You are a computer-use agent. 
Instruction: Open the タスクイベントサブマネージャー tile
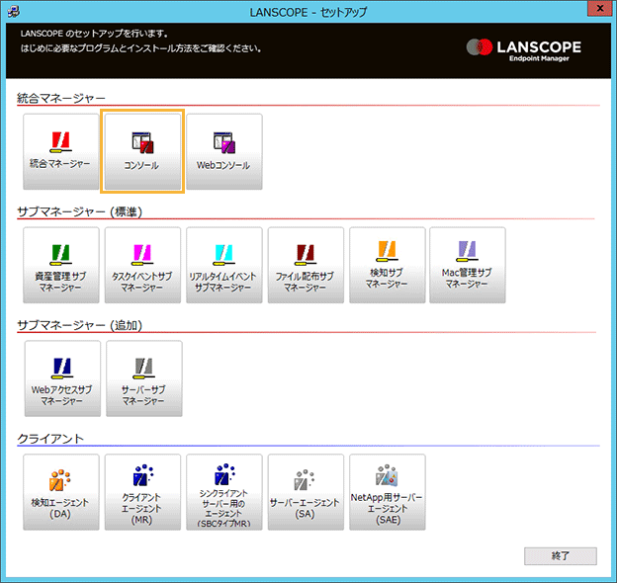142,265
